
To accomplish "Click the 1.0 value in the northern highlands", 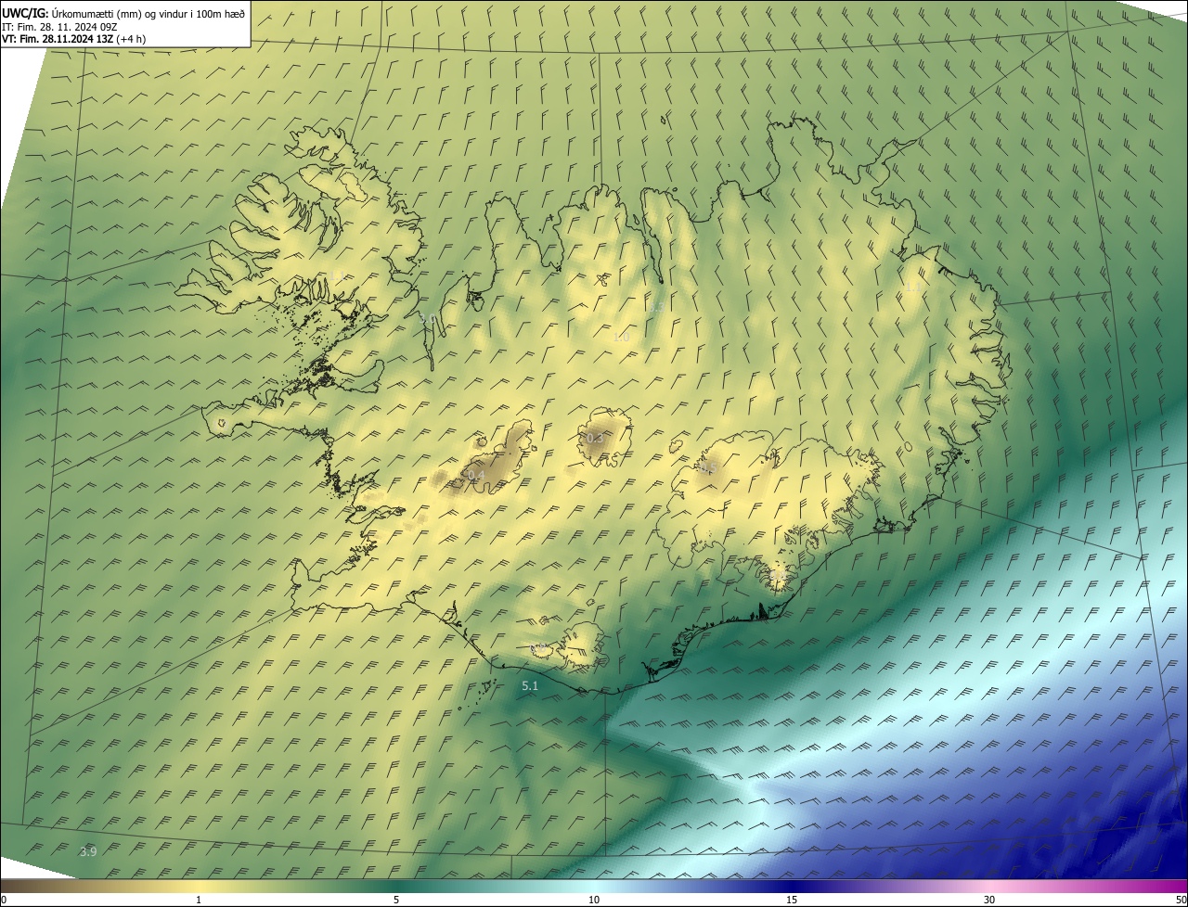I will 621,337.
